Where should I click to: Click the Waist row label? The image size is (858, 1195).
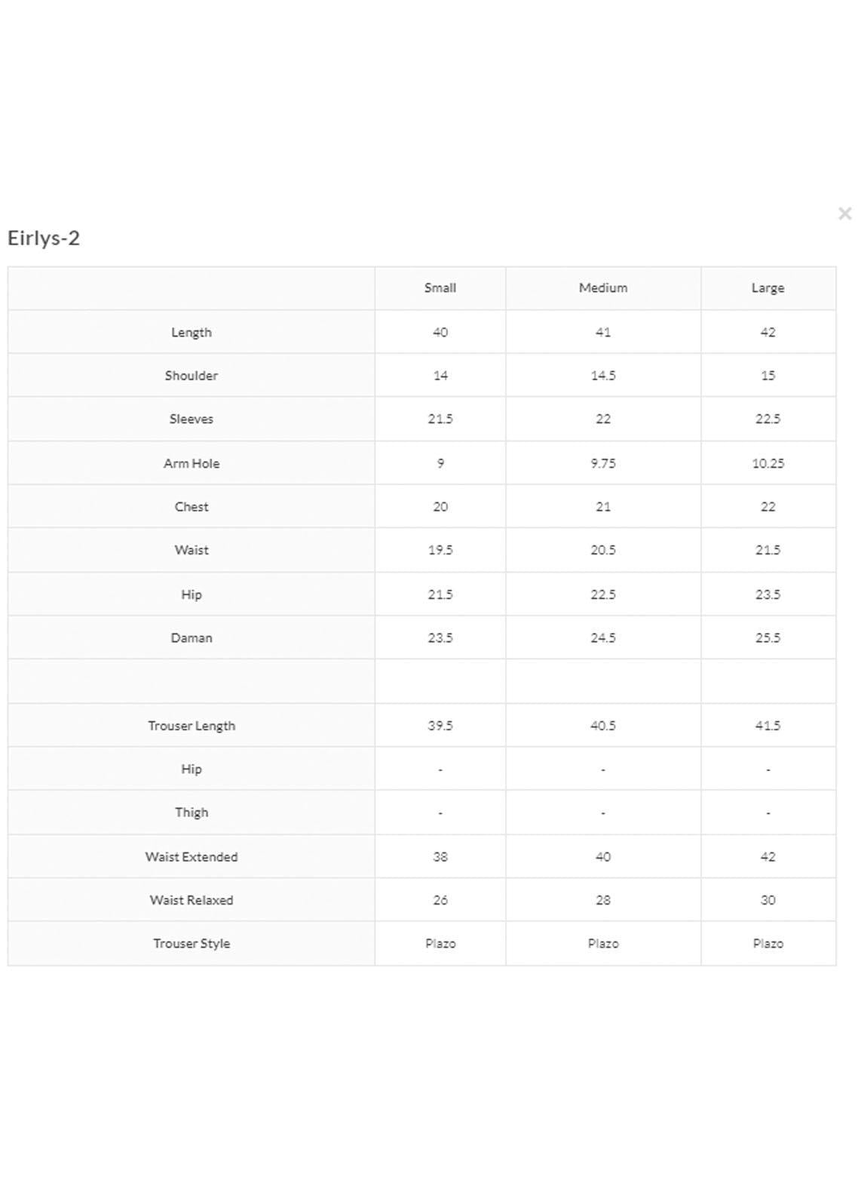[x=192, y=551]
